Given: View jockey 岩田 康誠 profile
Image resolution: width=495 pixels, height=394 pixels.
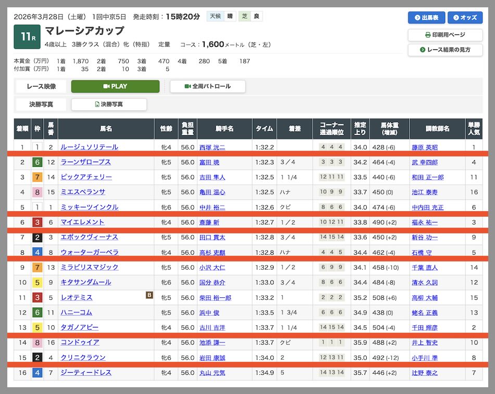Looking at the screenshot, I should pyautogui.click(x=212, y=358).
